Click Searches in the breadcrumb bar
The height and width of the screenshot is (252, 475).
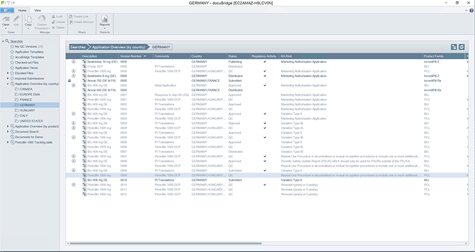coord(78,47)
